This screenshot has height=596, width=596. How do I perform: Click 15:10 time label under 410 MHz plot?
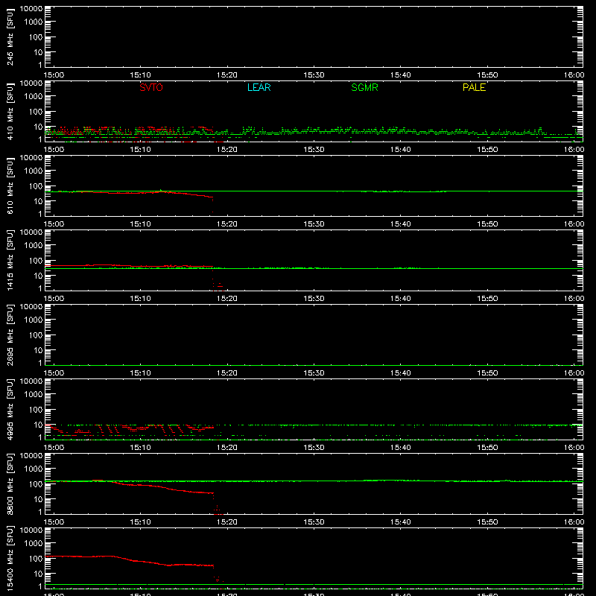coord(140,150)
